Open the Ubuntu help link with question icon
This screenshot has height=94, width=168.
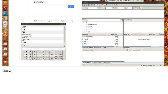point(40,21)
